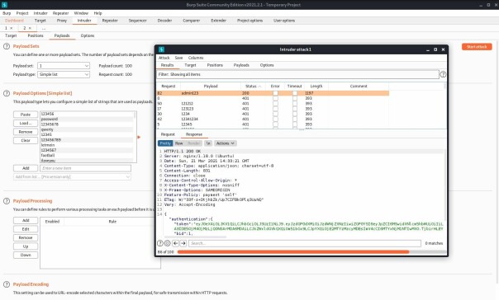Open the Attack menu in attack window
This screenshot has width=499, height=300.
pos(164,58)
